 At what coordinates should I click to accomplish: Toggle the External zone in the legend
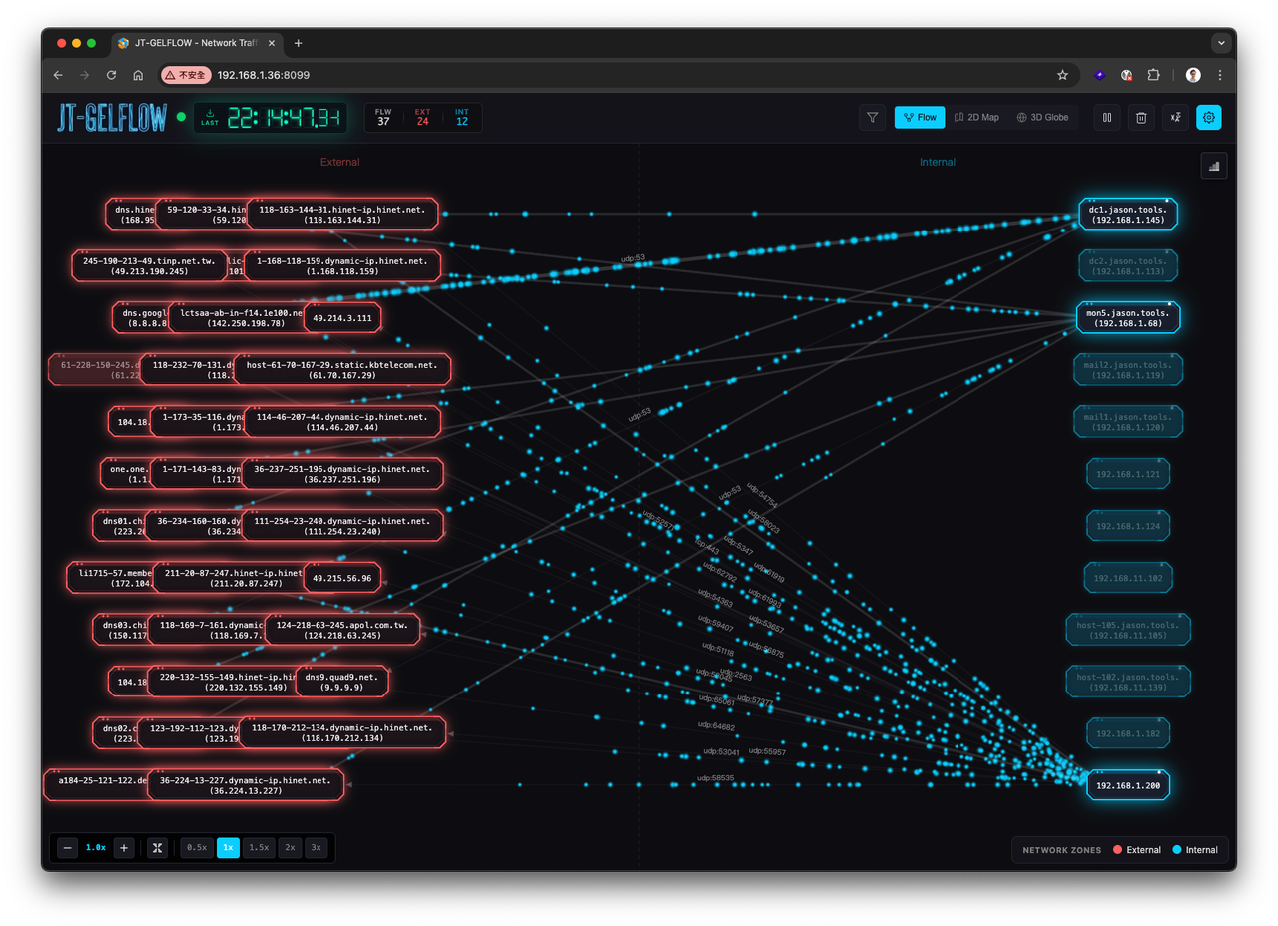point(1137,850)
